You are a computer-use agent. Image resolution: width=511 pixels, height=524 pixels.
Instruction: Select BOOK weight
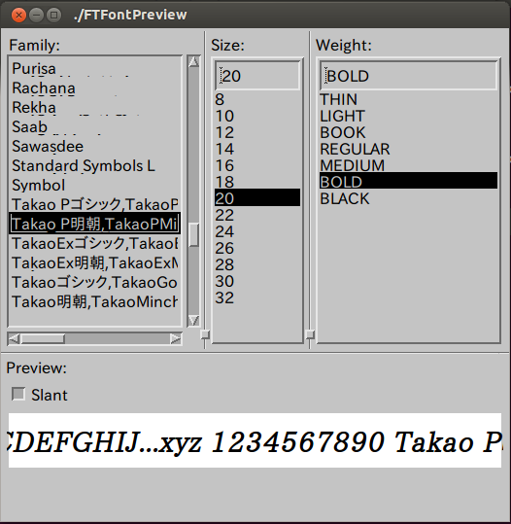pyautogui.click(x=408, y=132)
